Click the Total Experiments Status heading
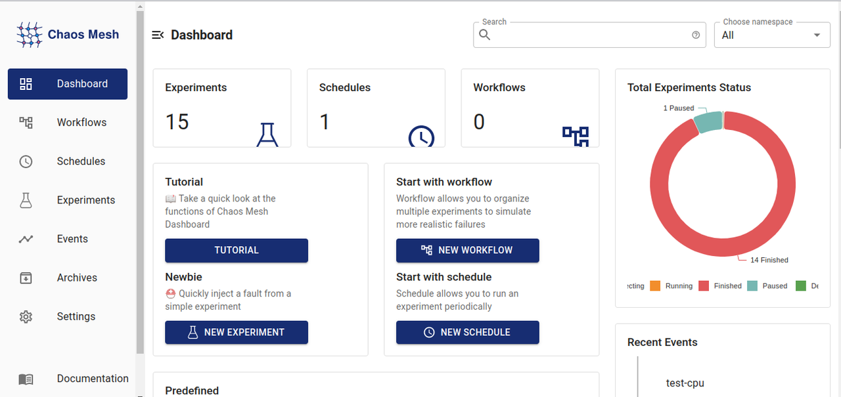Image resolution: width=841 pixels, height=397 pixels. point(689,88)
